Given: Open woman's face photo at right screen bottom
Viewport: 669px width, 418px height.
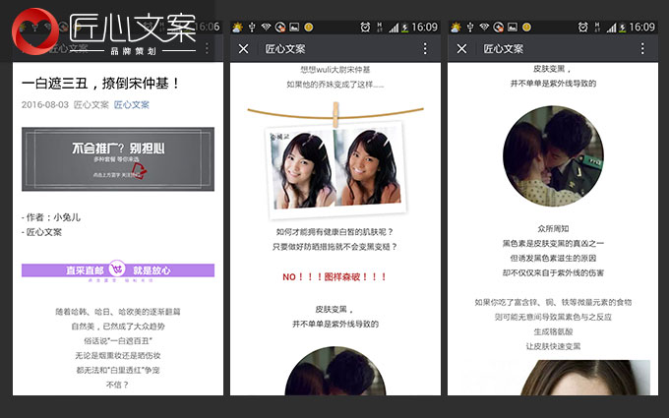Looking at the screenshot, I should tap(585, 378).
